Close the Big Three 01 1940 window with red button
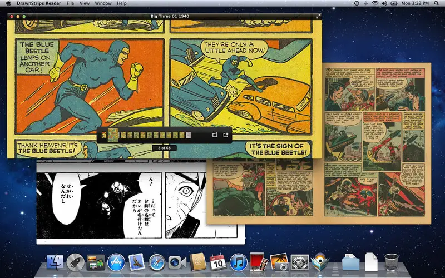445x278 pixels. (12, 17)
